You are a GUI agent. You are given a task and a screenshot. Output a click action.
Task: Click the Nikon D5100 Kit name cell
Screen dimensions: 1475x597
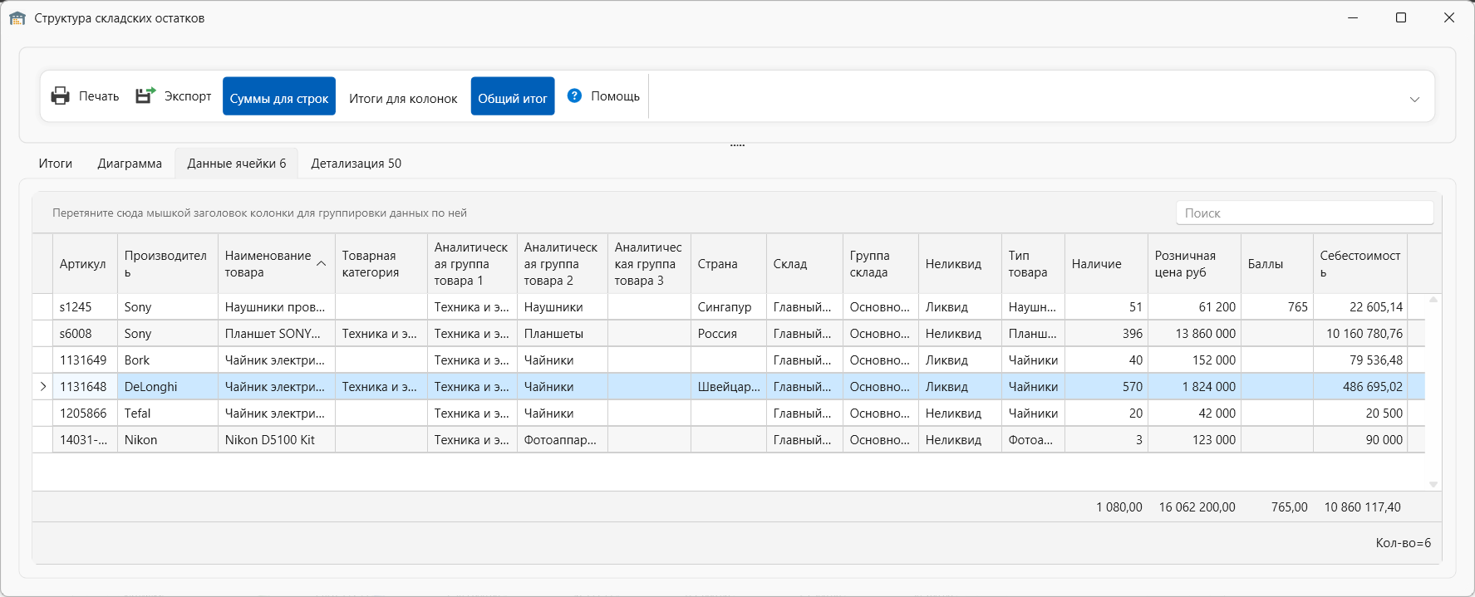pyautogui.click(x=277, y=440)
